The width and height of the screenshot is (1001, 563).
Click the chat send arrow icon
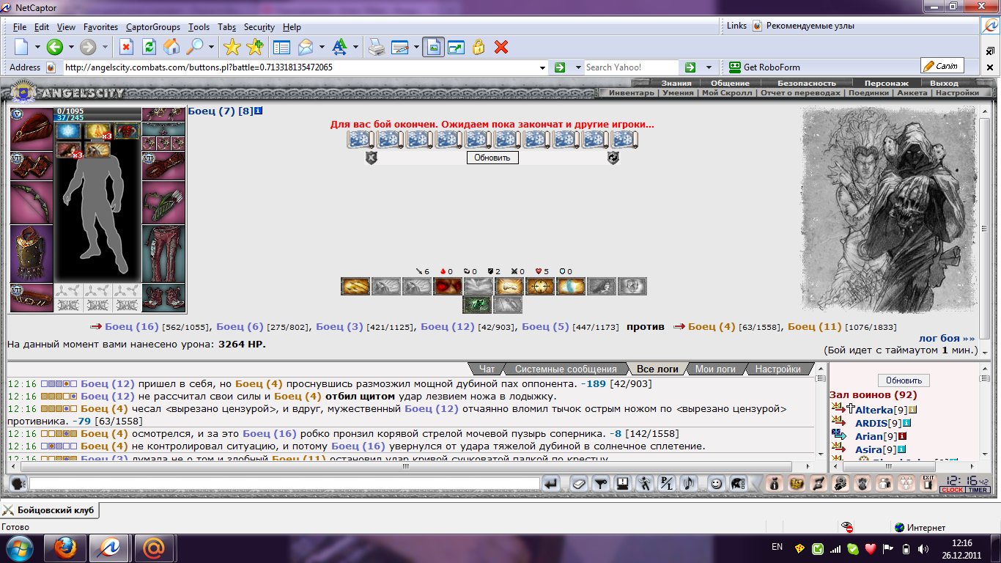pyautogui.click(x=551, y=483)
